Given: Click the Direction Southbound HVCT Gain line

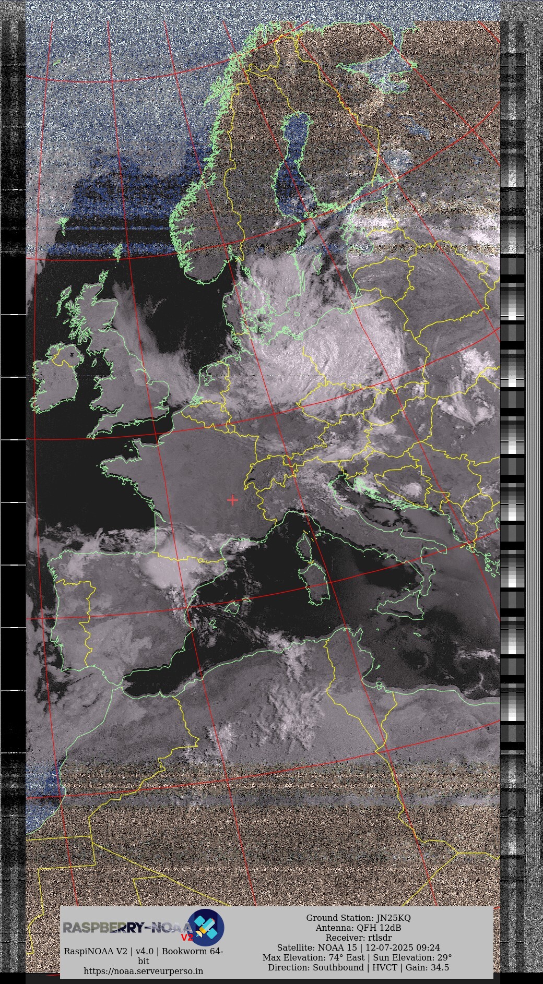Looking at the screenshot, I should coord(358,967).
